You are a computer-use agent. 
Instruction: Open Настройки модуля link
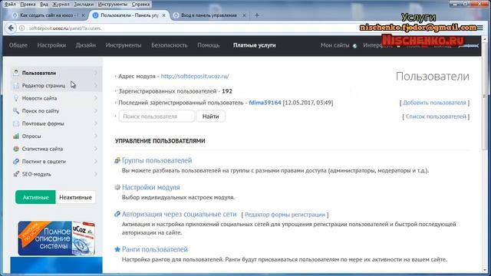point(150,187)
